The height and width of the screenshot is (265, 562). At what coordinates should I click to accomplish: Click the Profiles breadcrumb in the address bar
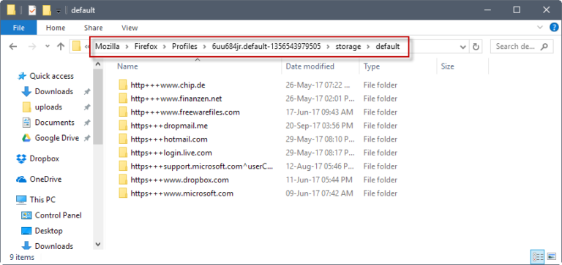click(184, 47)
